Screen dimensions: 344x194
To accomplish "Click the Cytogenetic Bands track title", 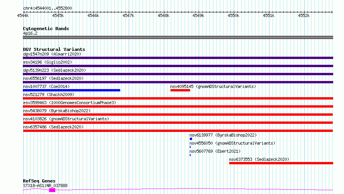I will (x=46, y=29).
